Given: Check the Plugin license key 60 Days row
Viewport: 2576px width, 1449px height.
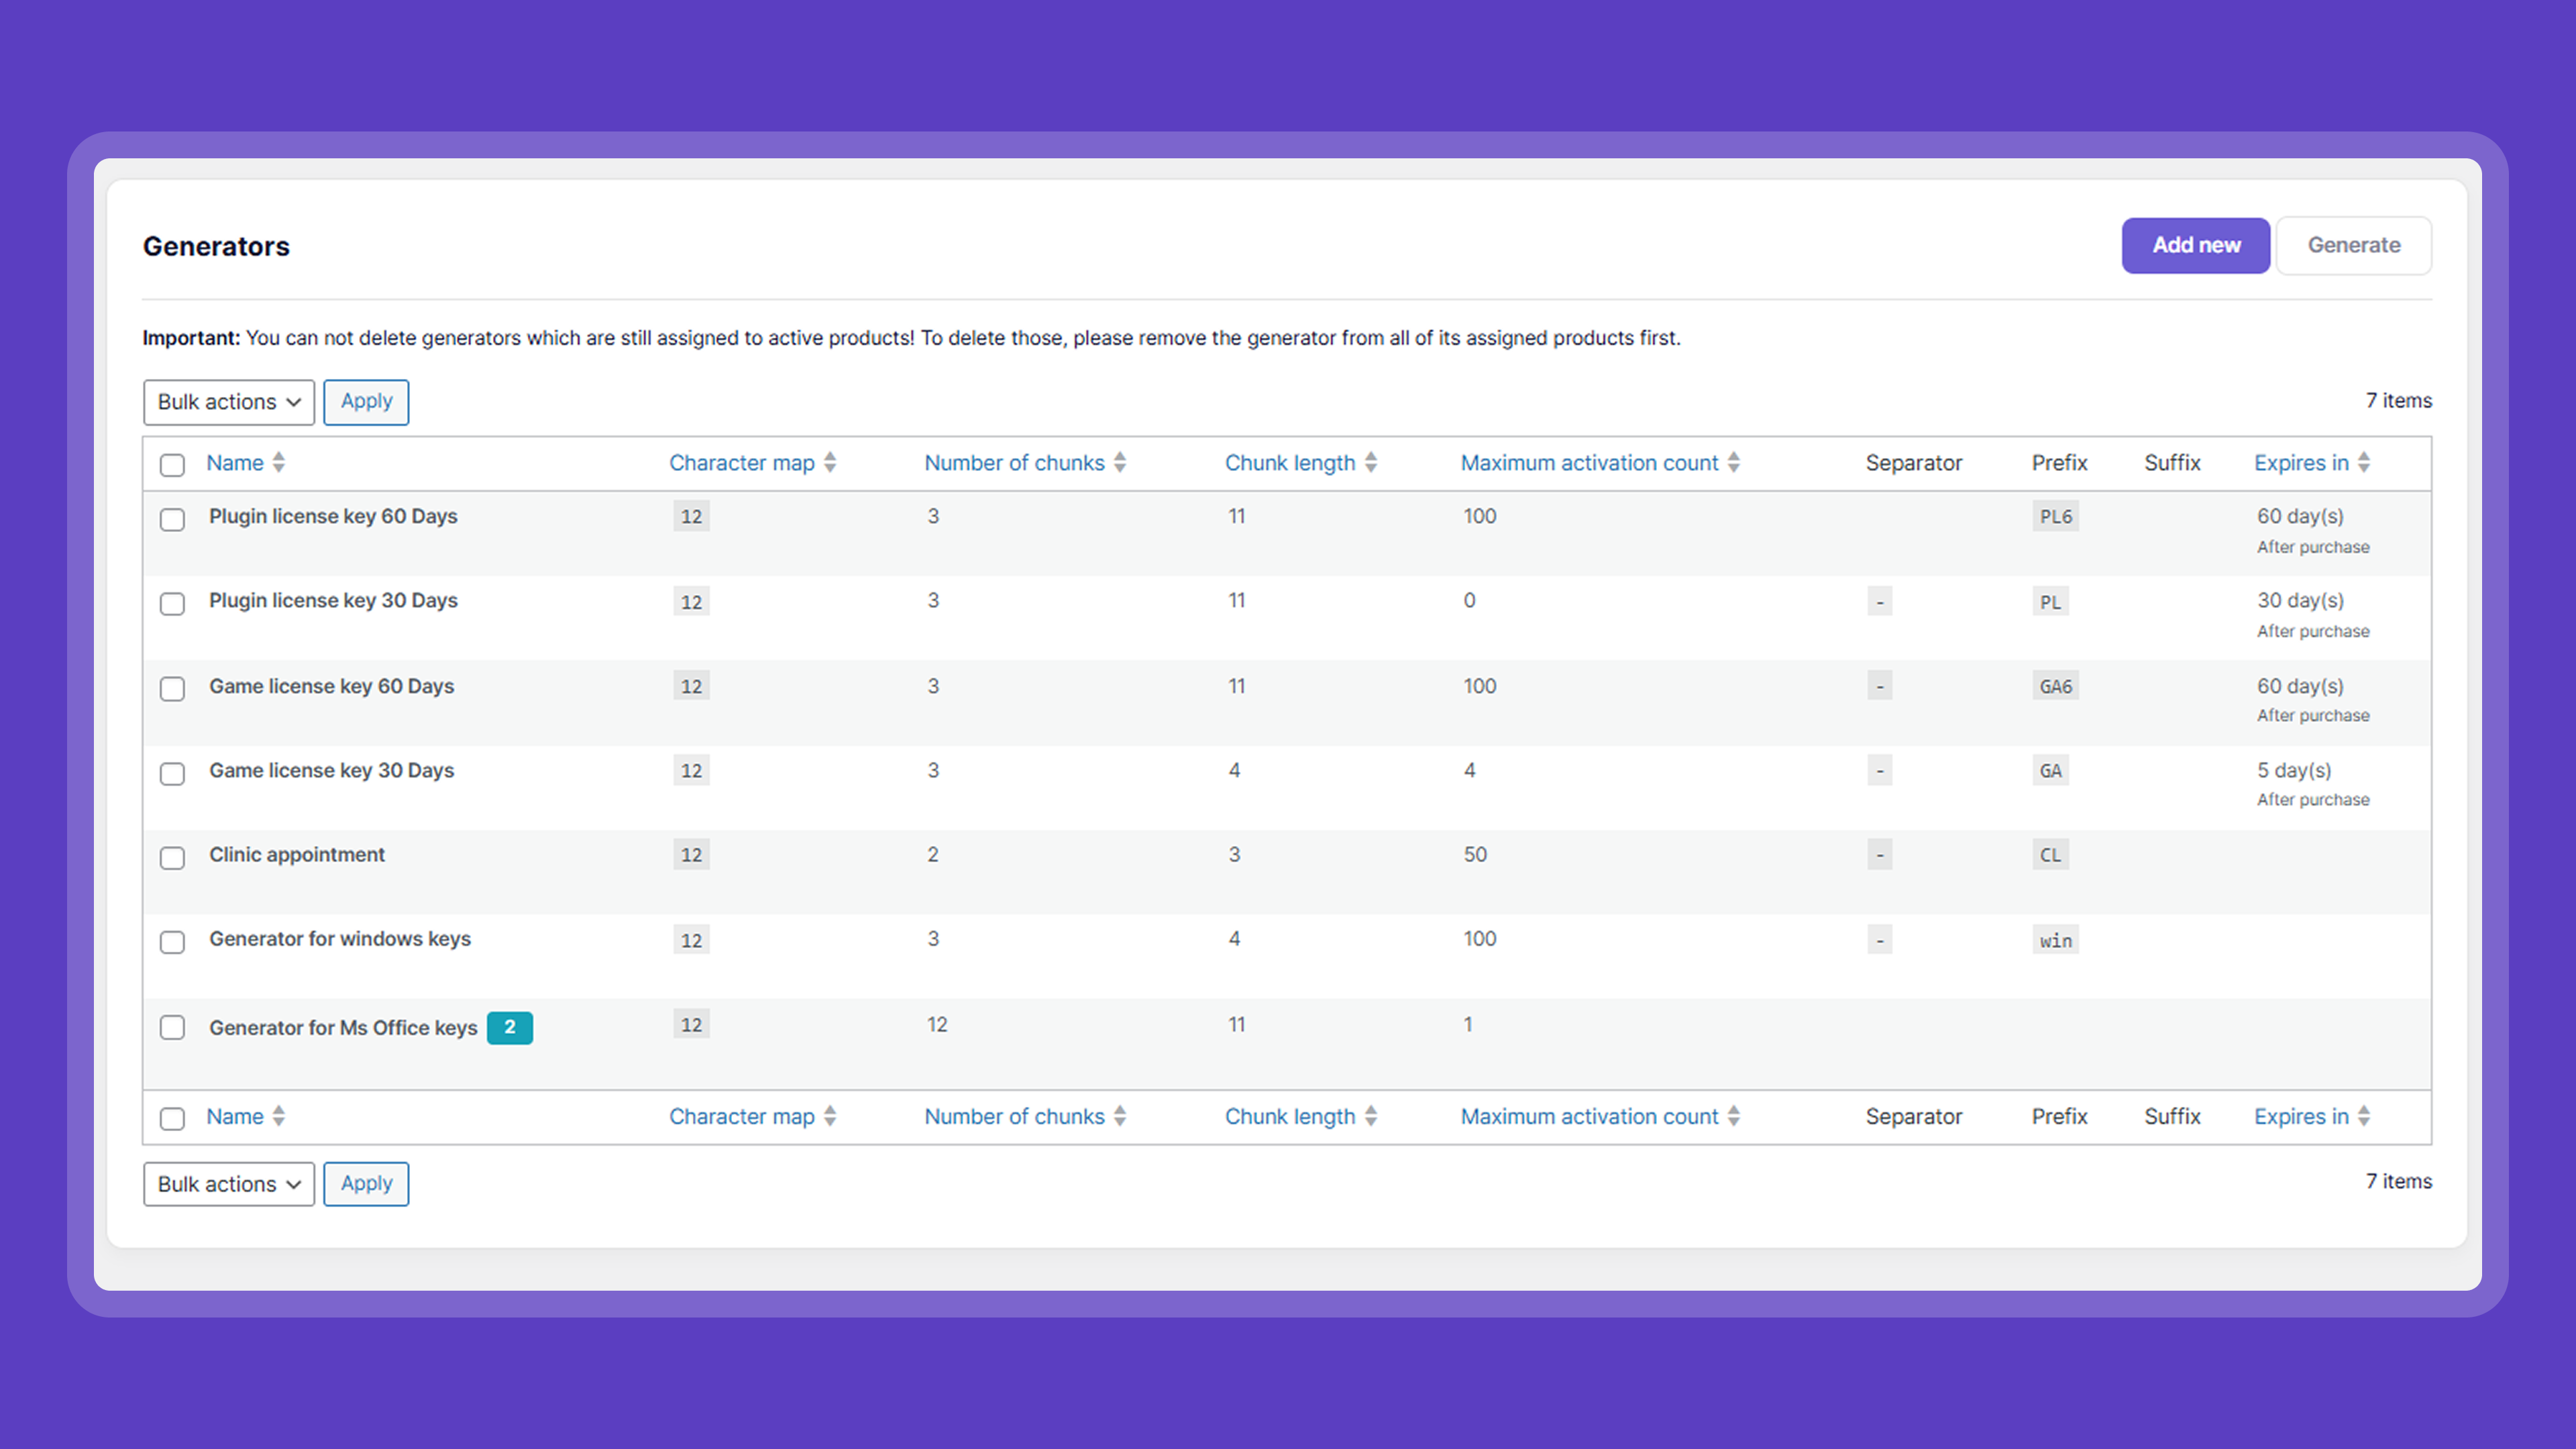Looking at the screenshot, I should tap(172, 519).
